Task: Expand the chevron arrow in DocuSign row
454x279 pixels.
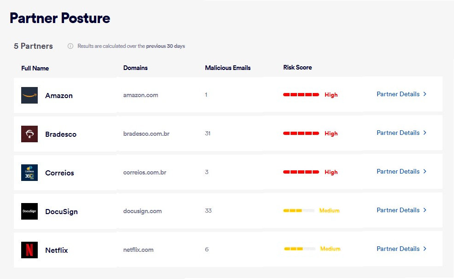Action: [x=425, y=210]
